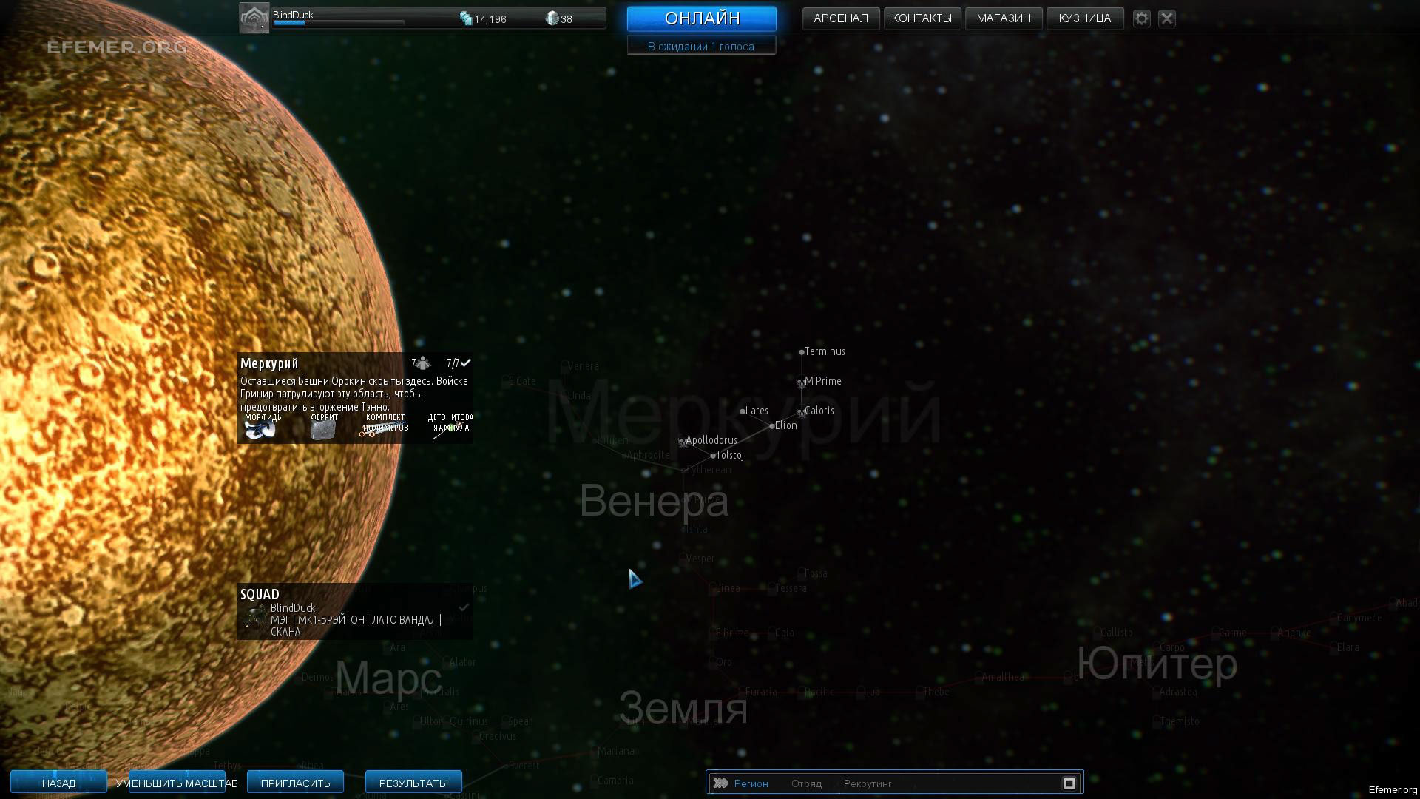This screenshot has width=1420, height=799.
Task: Click the Феррит resource icon
Action: pyautogui.click(x=323, y=430)
